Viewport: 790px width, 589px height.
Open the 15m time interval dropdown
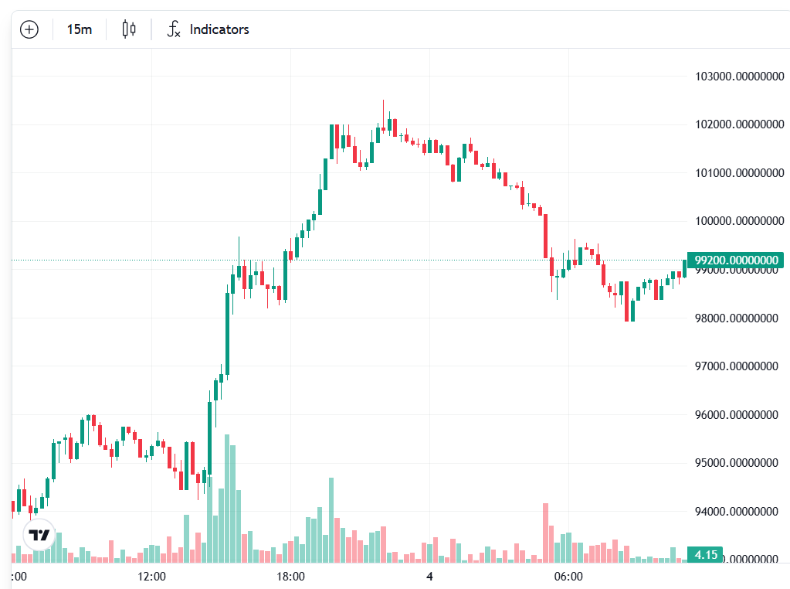[80, 29]
